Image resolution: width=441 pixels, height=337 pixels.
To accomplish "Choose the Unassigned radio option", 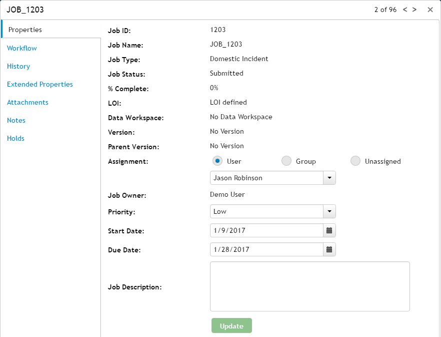I will pyautogui.click(x=355, y=161).
